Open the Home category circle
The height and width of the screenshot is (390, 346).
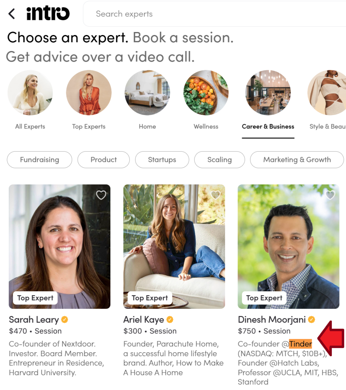click(147, 93)
